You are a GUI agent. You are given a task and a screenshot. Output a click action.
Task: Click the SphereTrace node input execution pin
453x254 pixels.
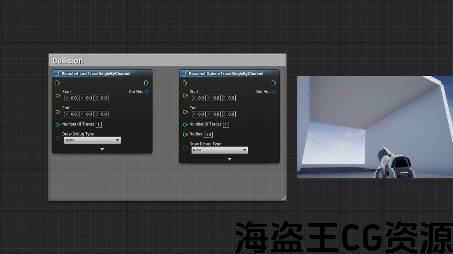[x=185, y=83]
